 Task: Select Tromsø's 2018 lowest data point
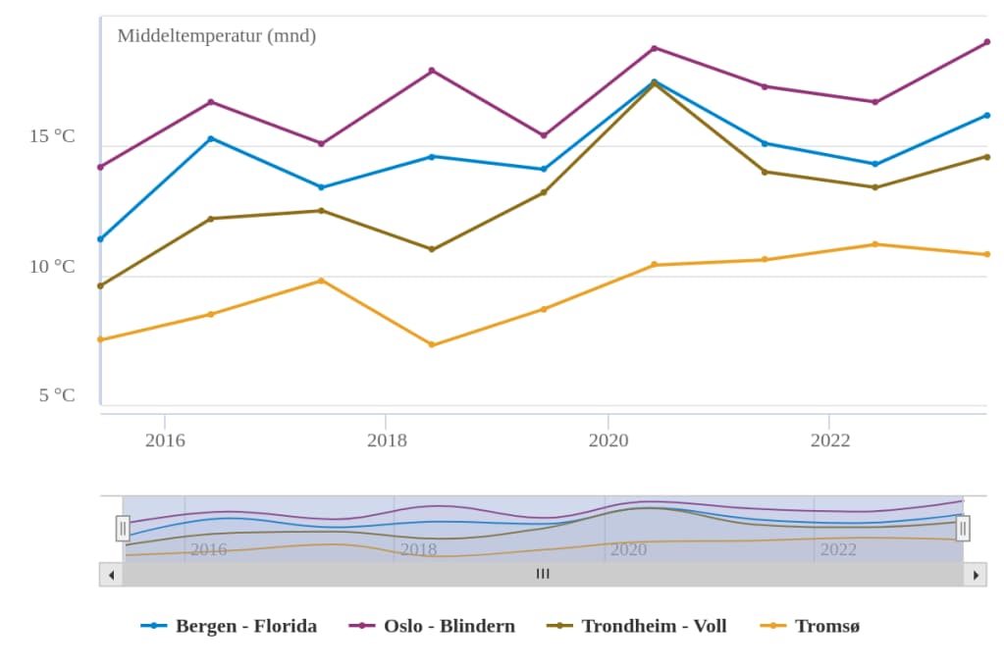point(432,344)
